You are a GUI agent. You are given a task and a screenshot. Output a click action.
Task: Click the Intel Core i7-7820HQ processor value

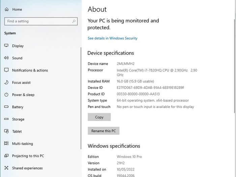pyautogui.click(x=157, y=72)
